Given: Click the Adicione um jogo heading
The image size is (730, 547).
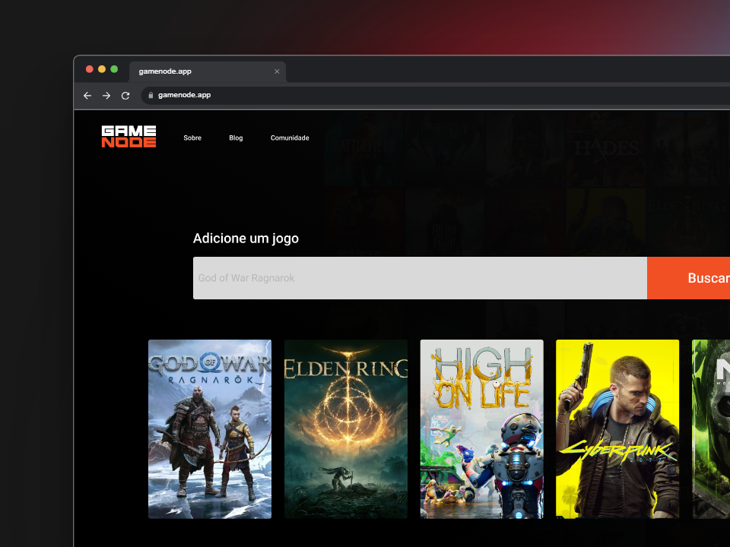Looking at the screenshot, I should 246,239.
